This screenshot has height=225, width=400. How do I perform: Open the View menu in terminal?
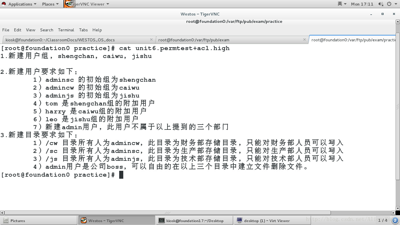(x=30, y=30)
